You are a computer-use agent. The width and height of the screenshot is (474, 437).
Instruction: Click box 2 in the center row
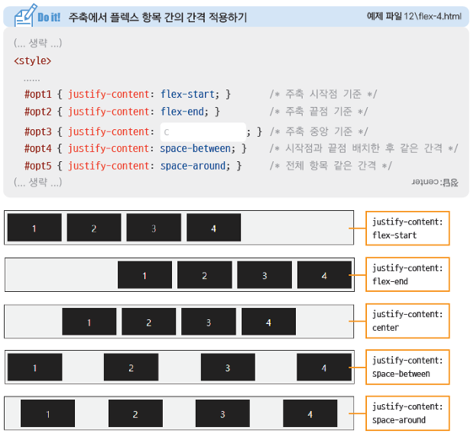(148, 321)
